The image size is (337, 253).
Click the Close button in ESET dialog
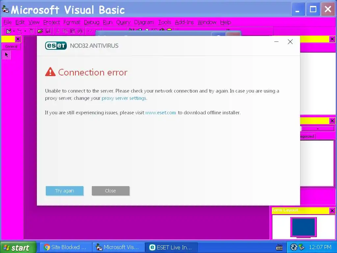(111, 191)
